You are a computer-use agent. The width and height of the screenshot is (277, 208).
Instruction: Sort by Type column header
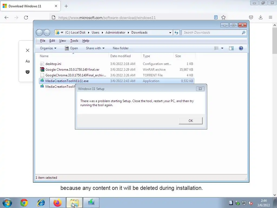pyautogui.click(x=157, y=56)
